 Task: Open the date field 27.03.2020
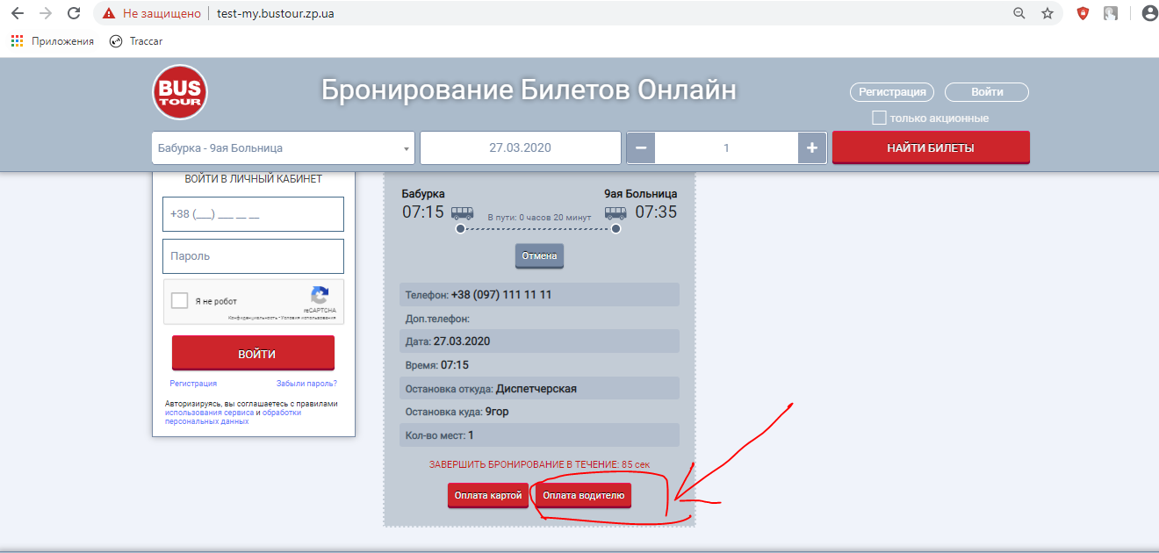coord(521,148)
